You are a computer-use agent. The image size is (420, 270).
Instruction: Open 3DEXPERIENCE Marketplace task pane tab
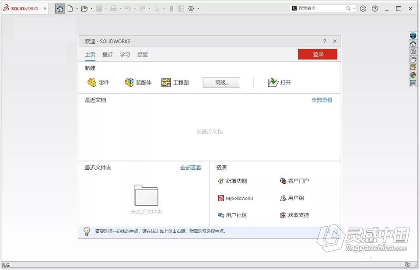pyautogui.click(x=413, y=35)
